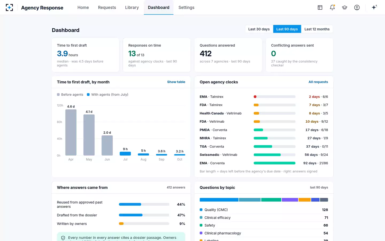The height and width of the screenshot is (241, 385).
Task: Click the purple segment of topic bar
Action: (290, 200)
